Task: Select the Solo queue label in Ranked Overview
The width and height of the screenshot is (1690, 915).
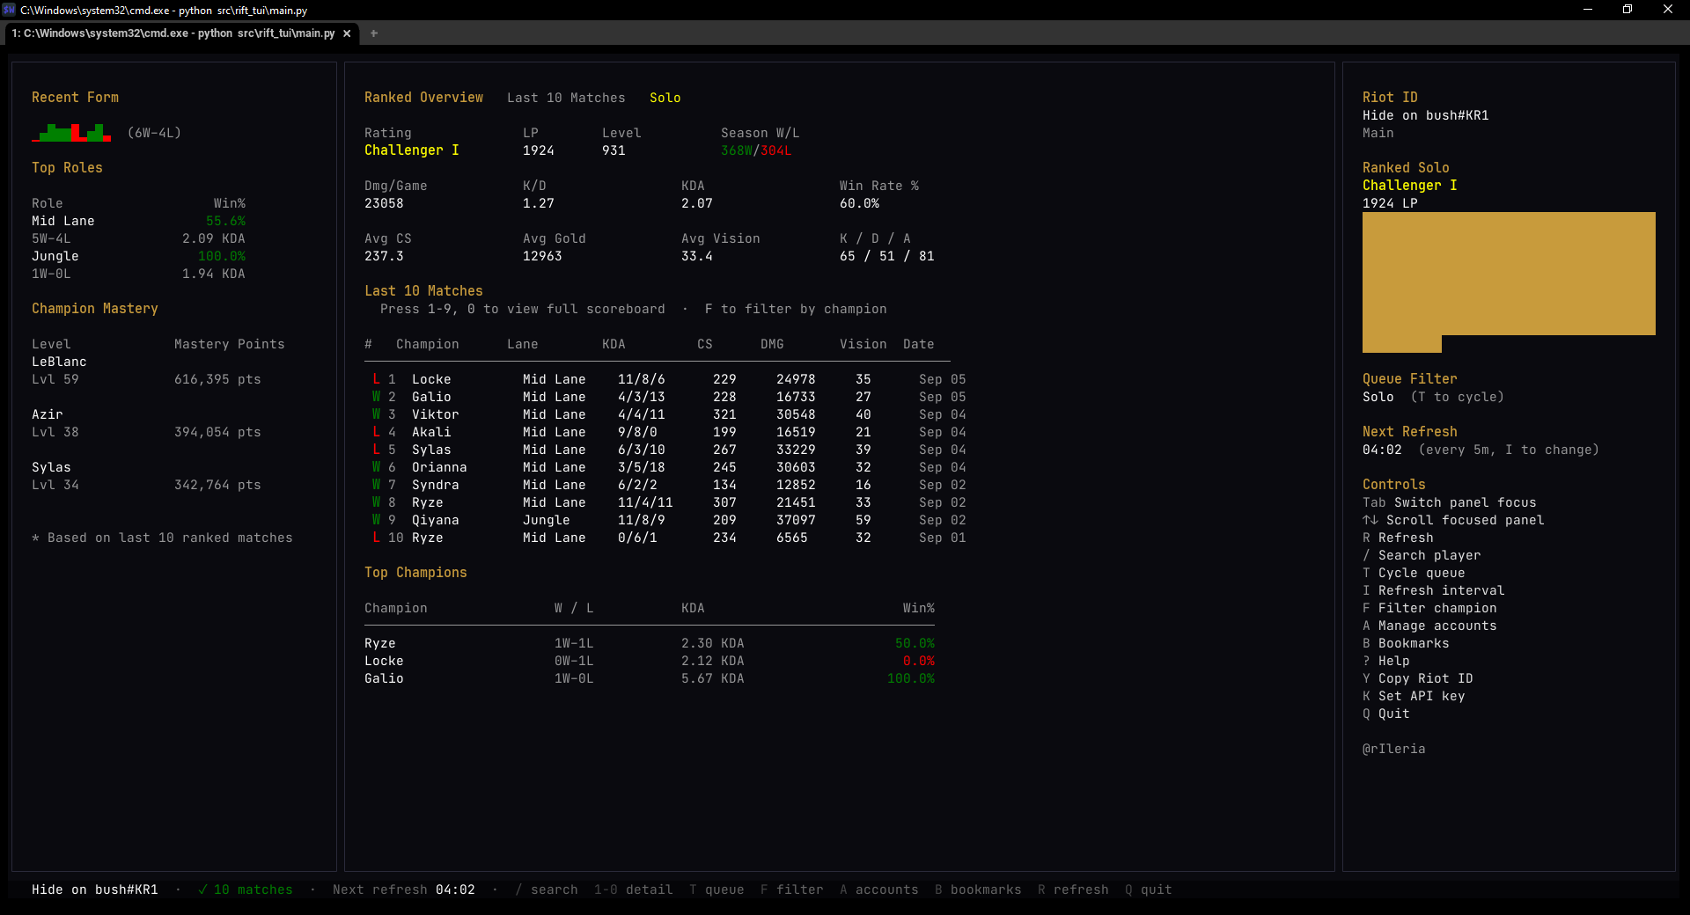Action: (665, 98)
